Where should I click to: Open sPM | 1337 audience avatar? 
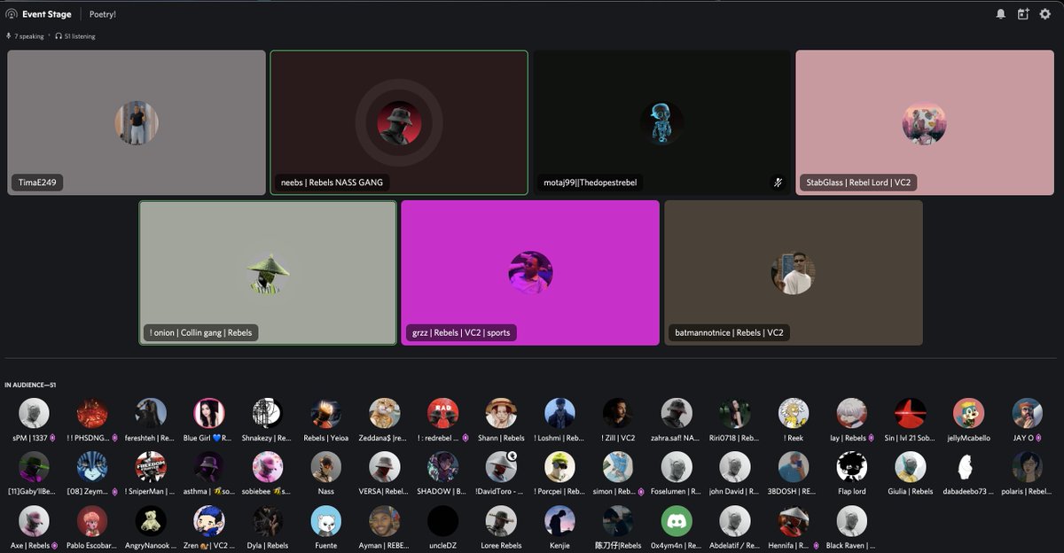pos(34,413)
